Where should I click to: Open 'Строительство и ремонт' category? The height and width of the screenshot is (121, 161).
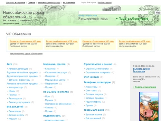coord(98,64)
